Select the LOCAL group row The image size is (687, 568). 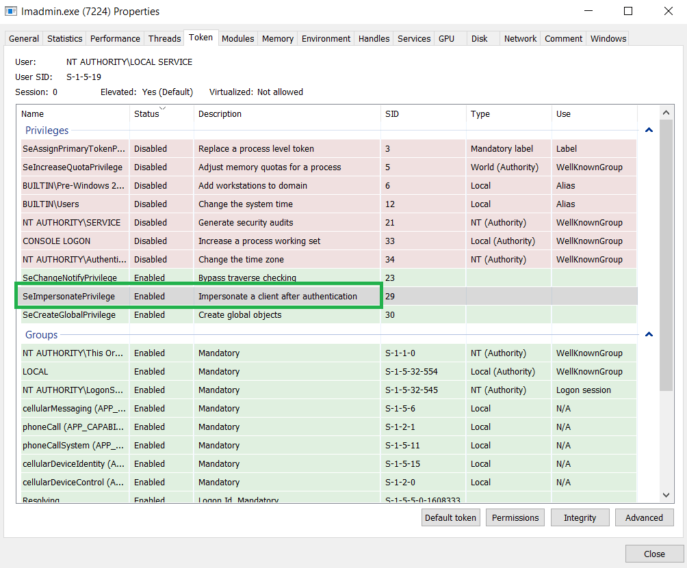329,372
